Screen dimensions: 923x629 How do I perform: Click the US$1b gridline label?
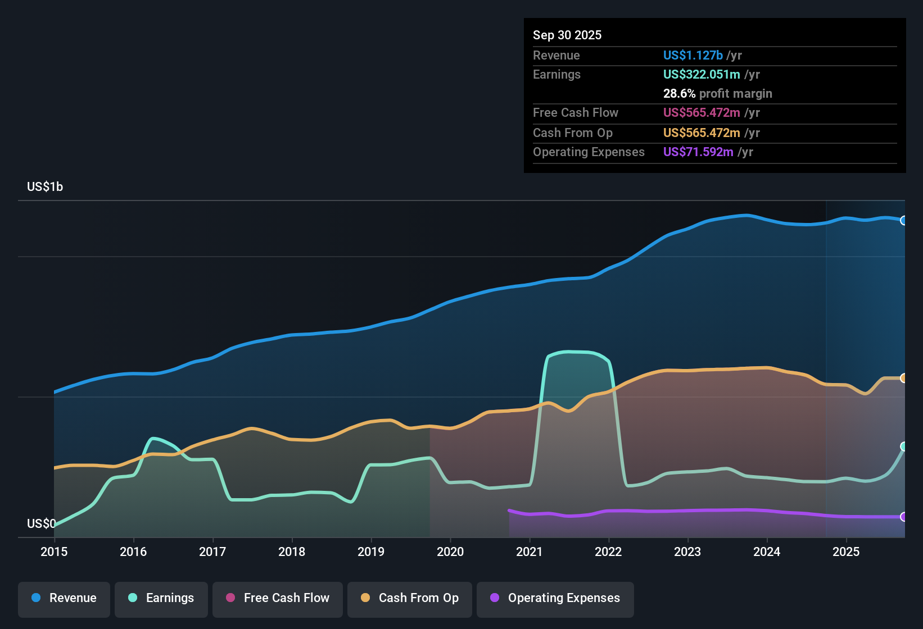(45, 186)
